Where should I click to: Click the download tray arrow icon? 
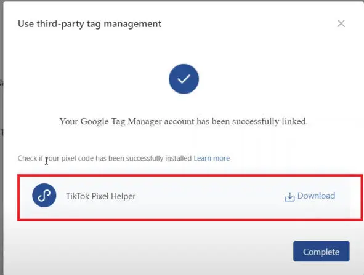pos(289,197)
